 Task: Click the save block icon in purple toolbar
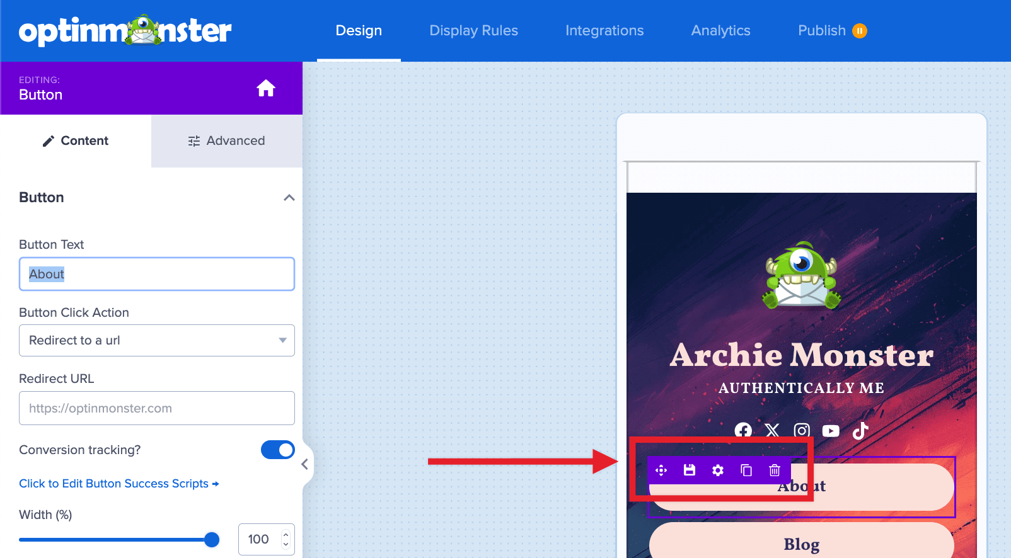[690, 470]
